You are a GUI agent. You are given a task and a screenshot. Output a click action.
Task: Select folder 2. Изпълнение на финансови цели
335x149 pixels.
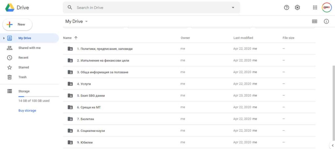tap(189, 61)
